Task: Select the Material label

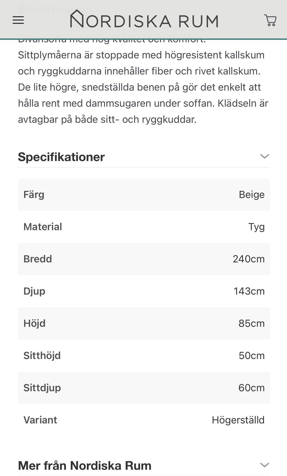Action: [x=43, y=227]
